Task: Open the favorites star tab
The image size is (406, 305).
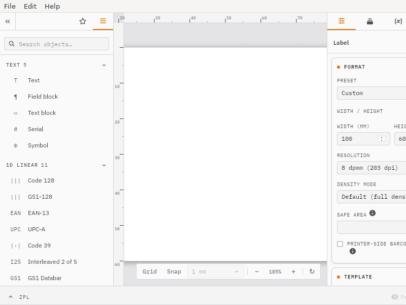Action: [x=83, y=21]
